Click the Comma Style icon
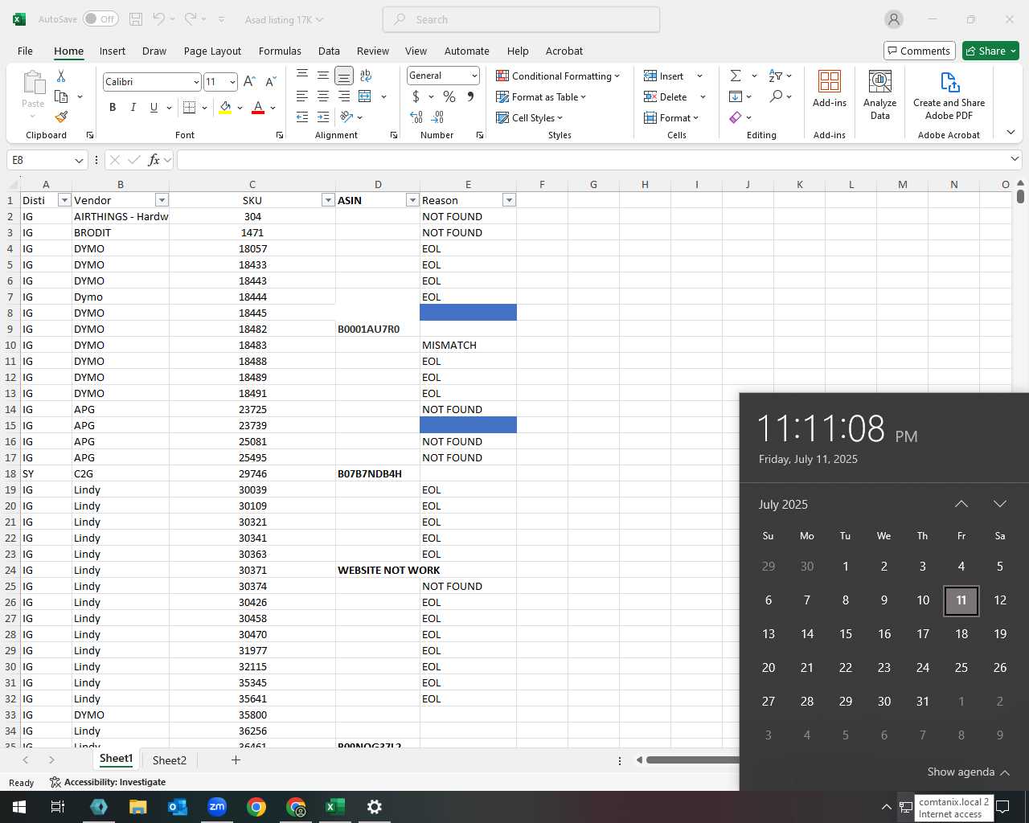1029x823 pixels. (x=470, y=96)
